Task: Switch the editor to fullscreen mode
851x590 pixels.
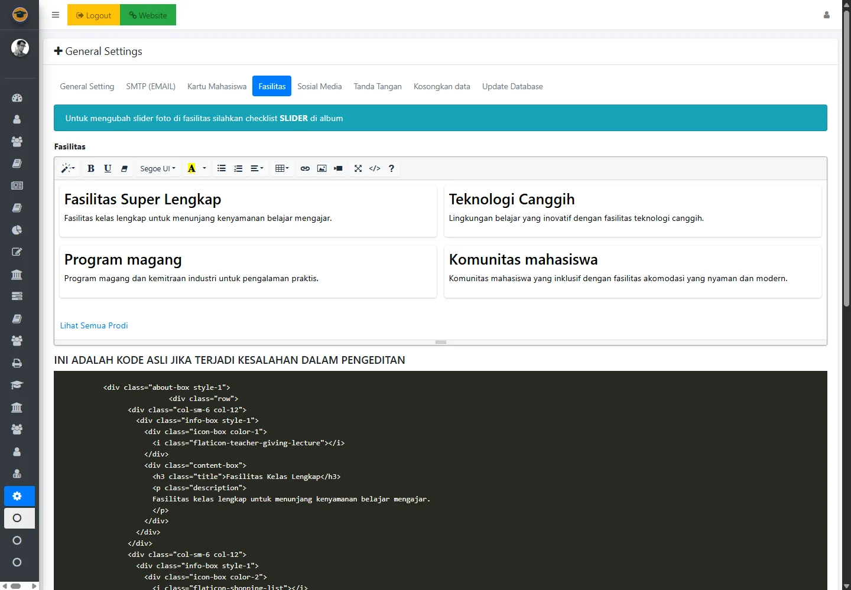Action: tap(358, 168)
